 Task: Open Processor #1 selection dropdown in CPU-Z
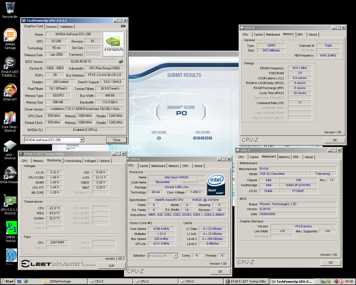(x=175, y=255)
